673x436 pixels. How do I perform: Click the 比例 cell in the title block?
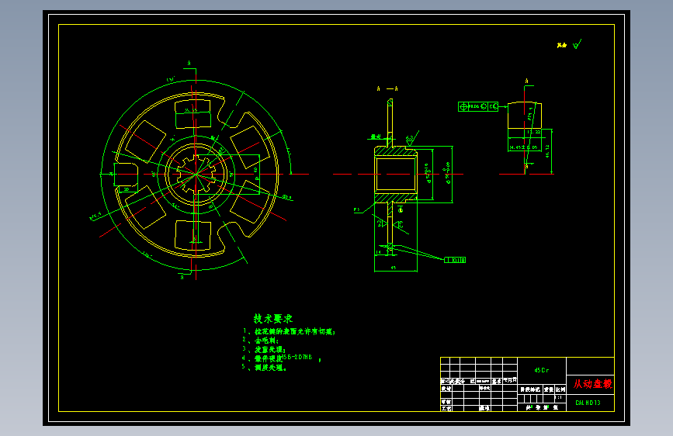(x=560, y=389)
